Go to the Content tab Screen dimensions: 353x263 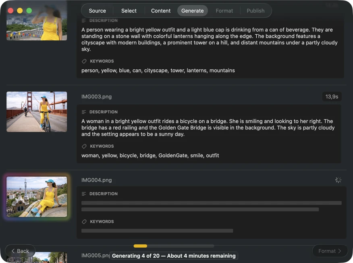pos(161,11)
